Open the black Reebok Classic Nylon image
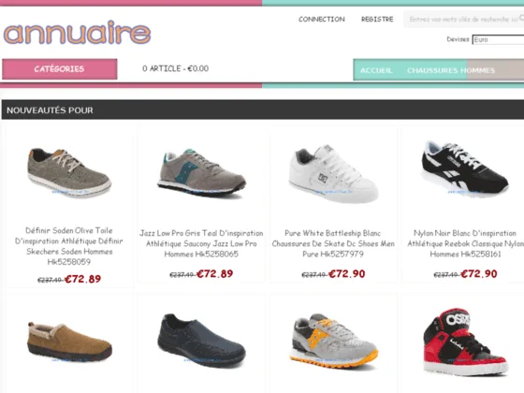 [465, 169]
